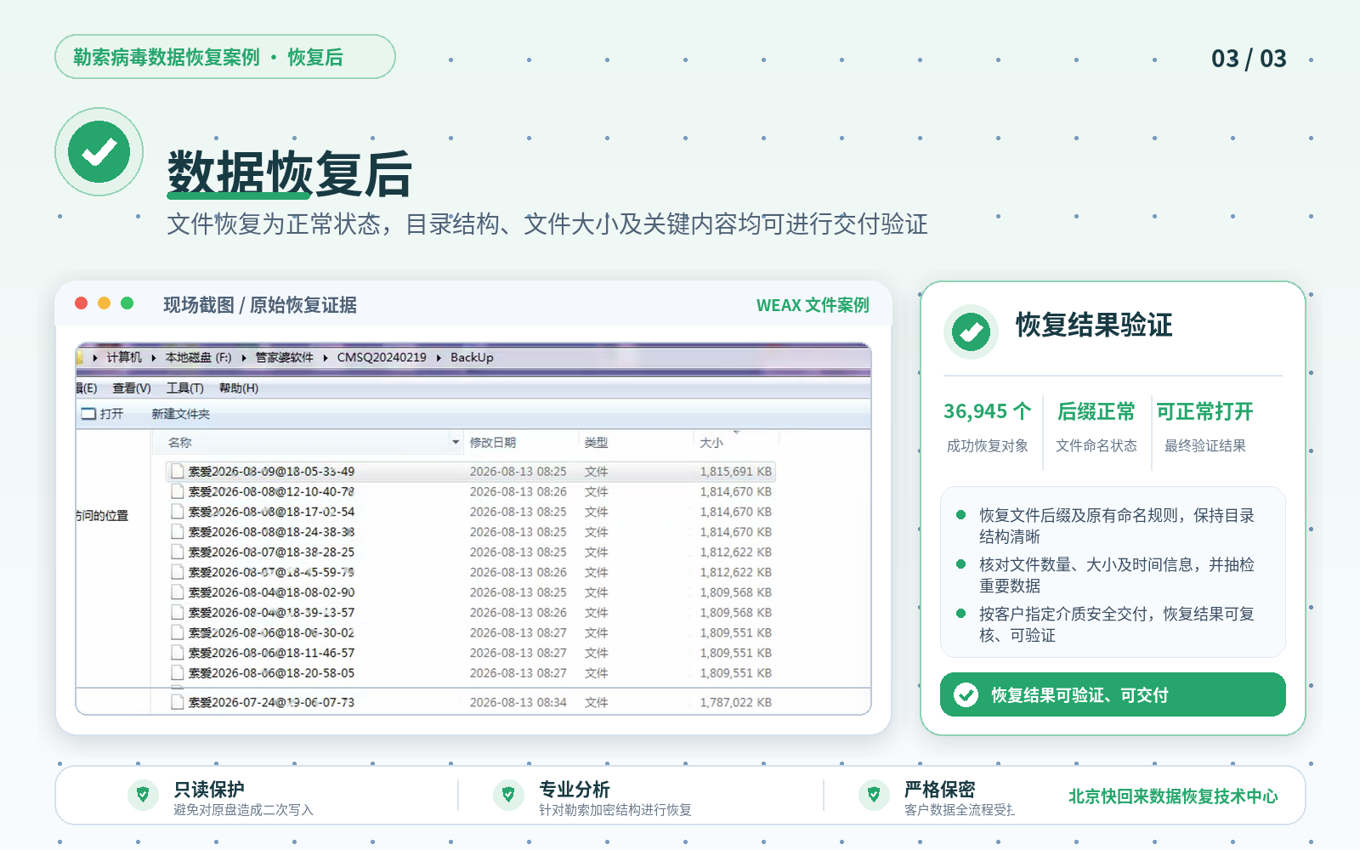Click size value 1,787,022 KB
The height and width of the screenshot is (850, 1360).
pos(736,702)
